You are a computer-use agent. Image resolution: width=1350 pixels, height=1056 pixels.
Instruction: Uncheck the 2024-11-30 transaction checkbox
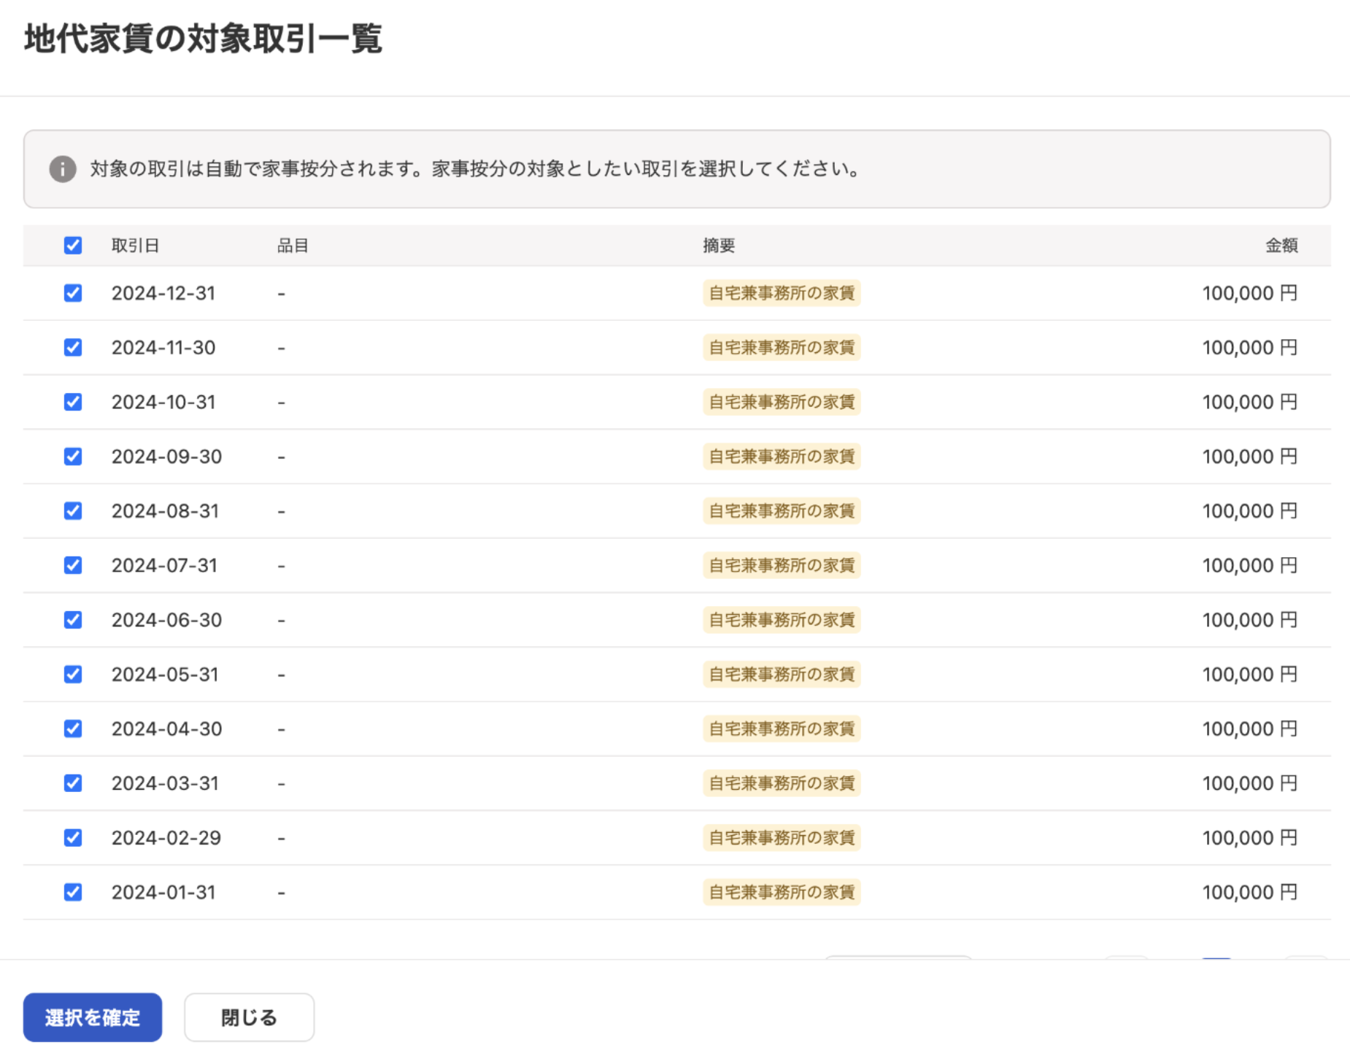point(73,348)
